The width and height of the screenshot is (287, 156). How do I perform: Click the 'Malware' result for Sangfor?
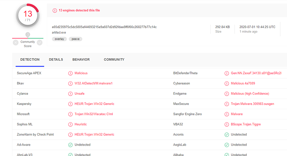[x=237, y=114]
